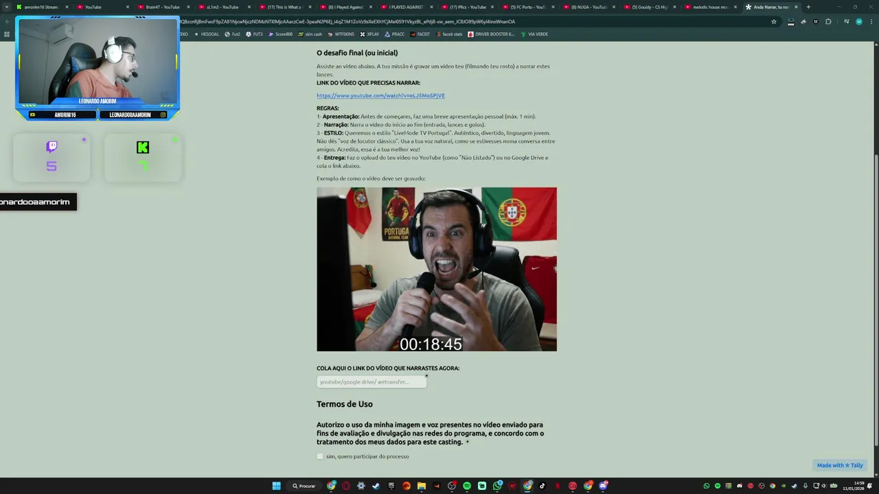The width and height of the screenshot is (879, 494).
Task: Open a new browser tab
Action: click(x=808, y=7)
